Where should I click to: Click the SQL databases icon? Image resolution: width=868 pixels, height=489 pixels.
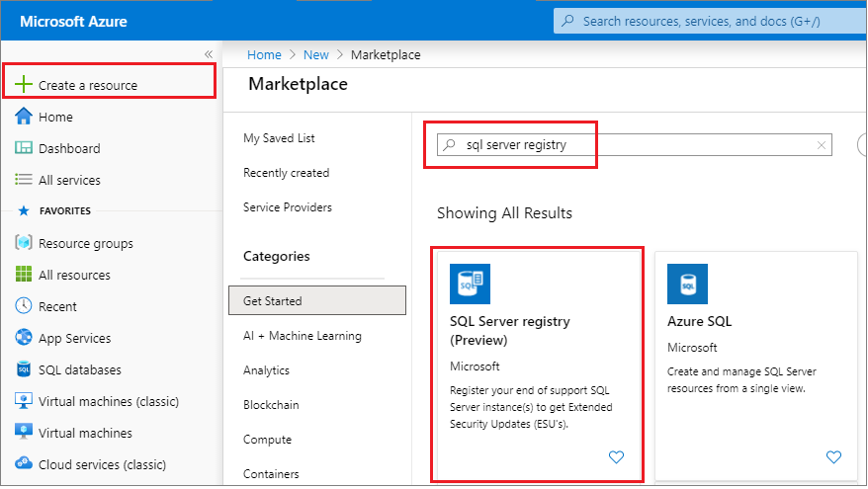(24, 368)
